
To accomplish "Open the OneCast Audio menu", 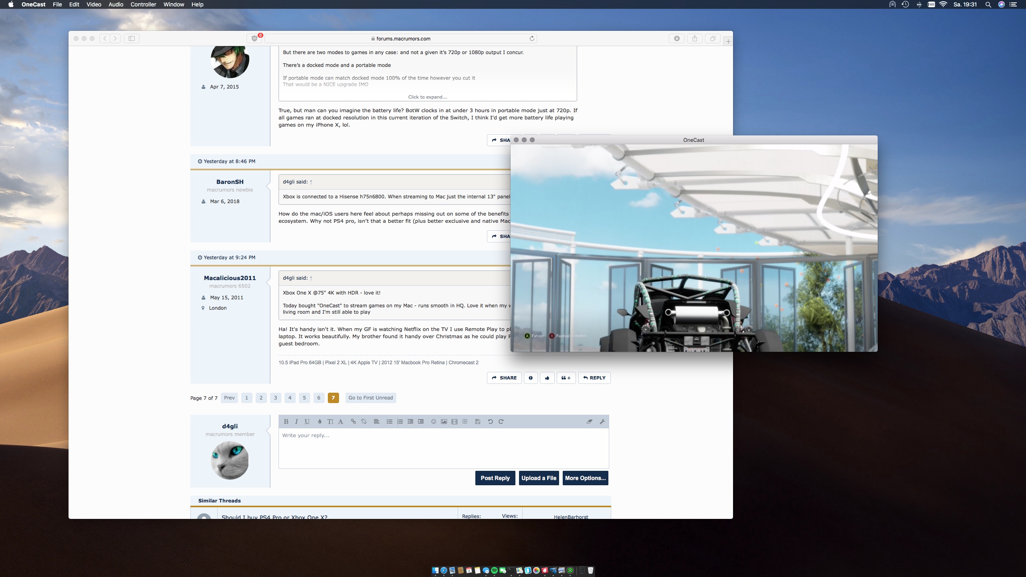I will tap(116, 4).
